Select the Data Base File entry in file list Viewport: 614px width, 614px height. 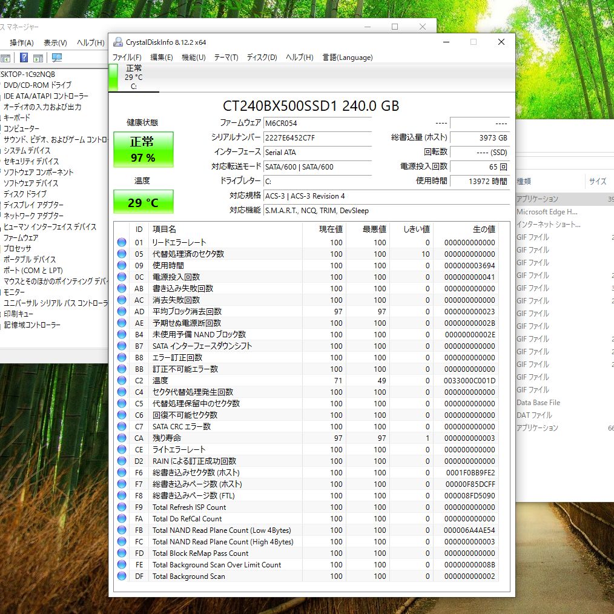(538, 403)
